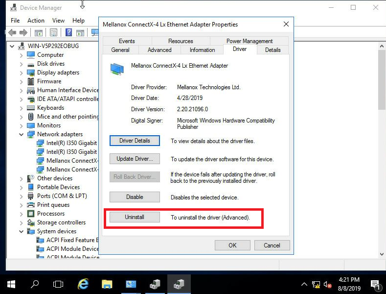This screenshot has width=386, height=294.
Task: Open Server Manager from the taskbar
Action: click(131, 284)
